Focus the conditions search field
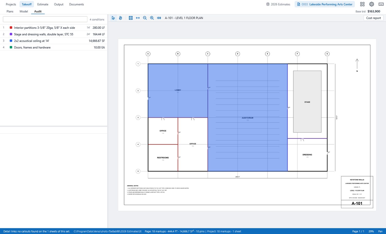This screenshot has width=386, height=234. point(45,19)
